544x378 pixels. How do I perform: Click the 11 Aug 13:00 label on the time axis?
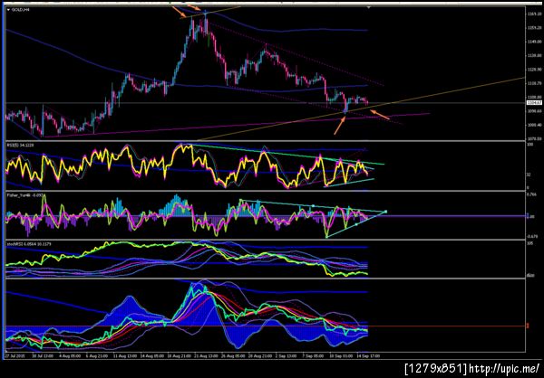123,355
